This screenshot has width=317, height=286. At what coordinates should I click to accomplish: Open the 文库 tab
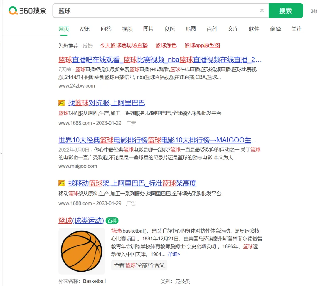233,29
